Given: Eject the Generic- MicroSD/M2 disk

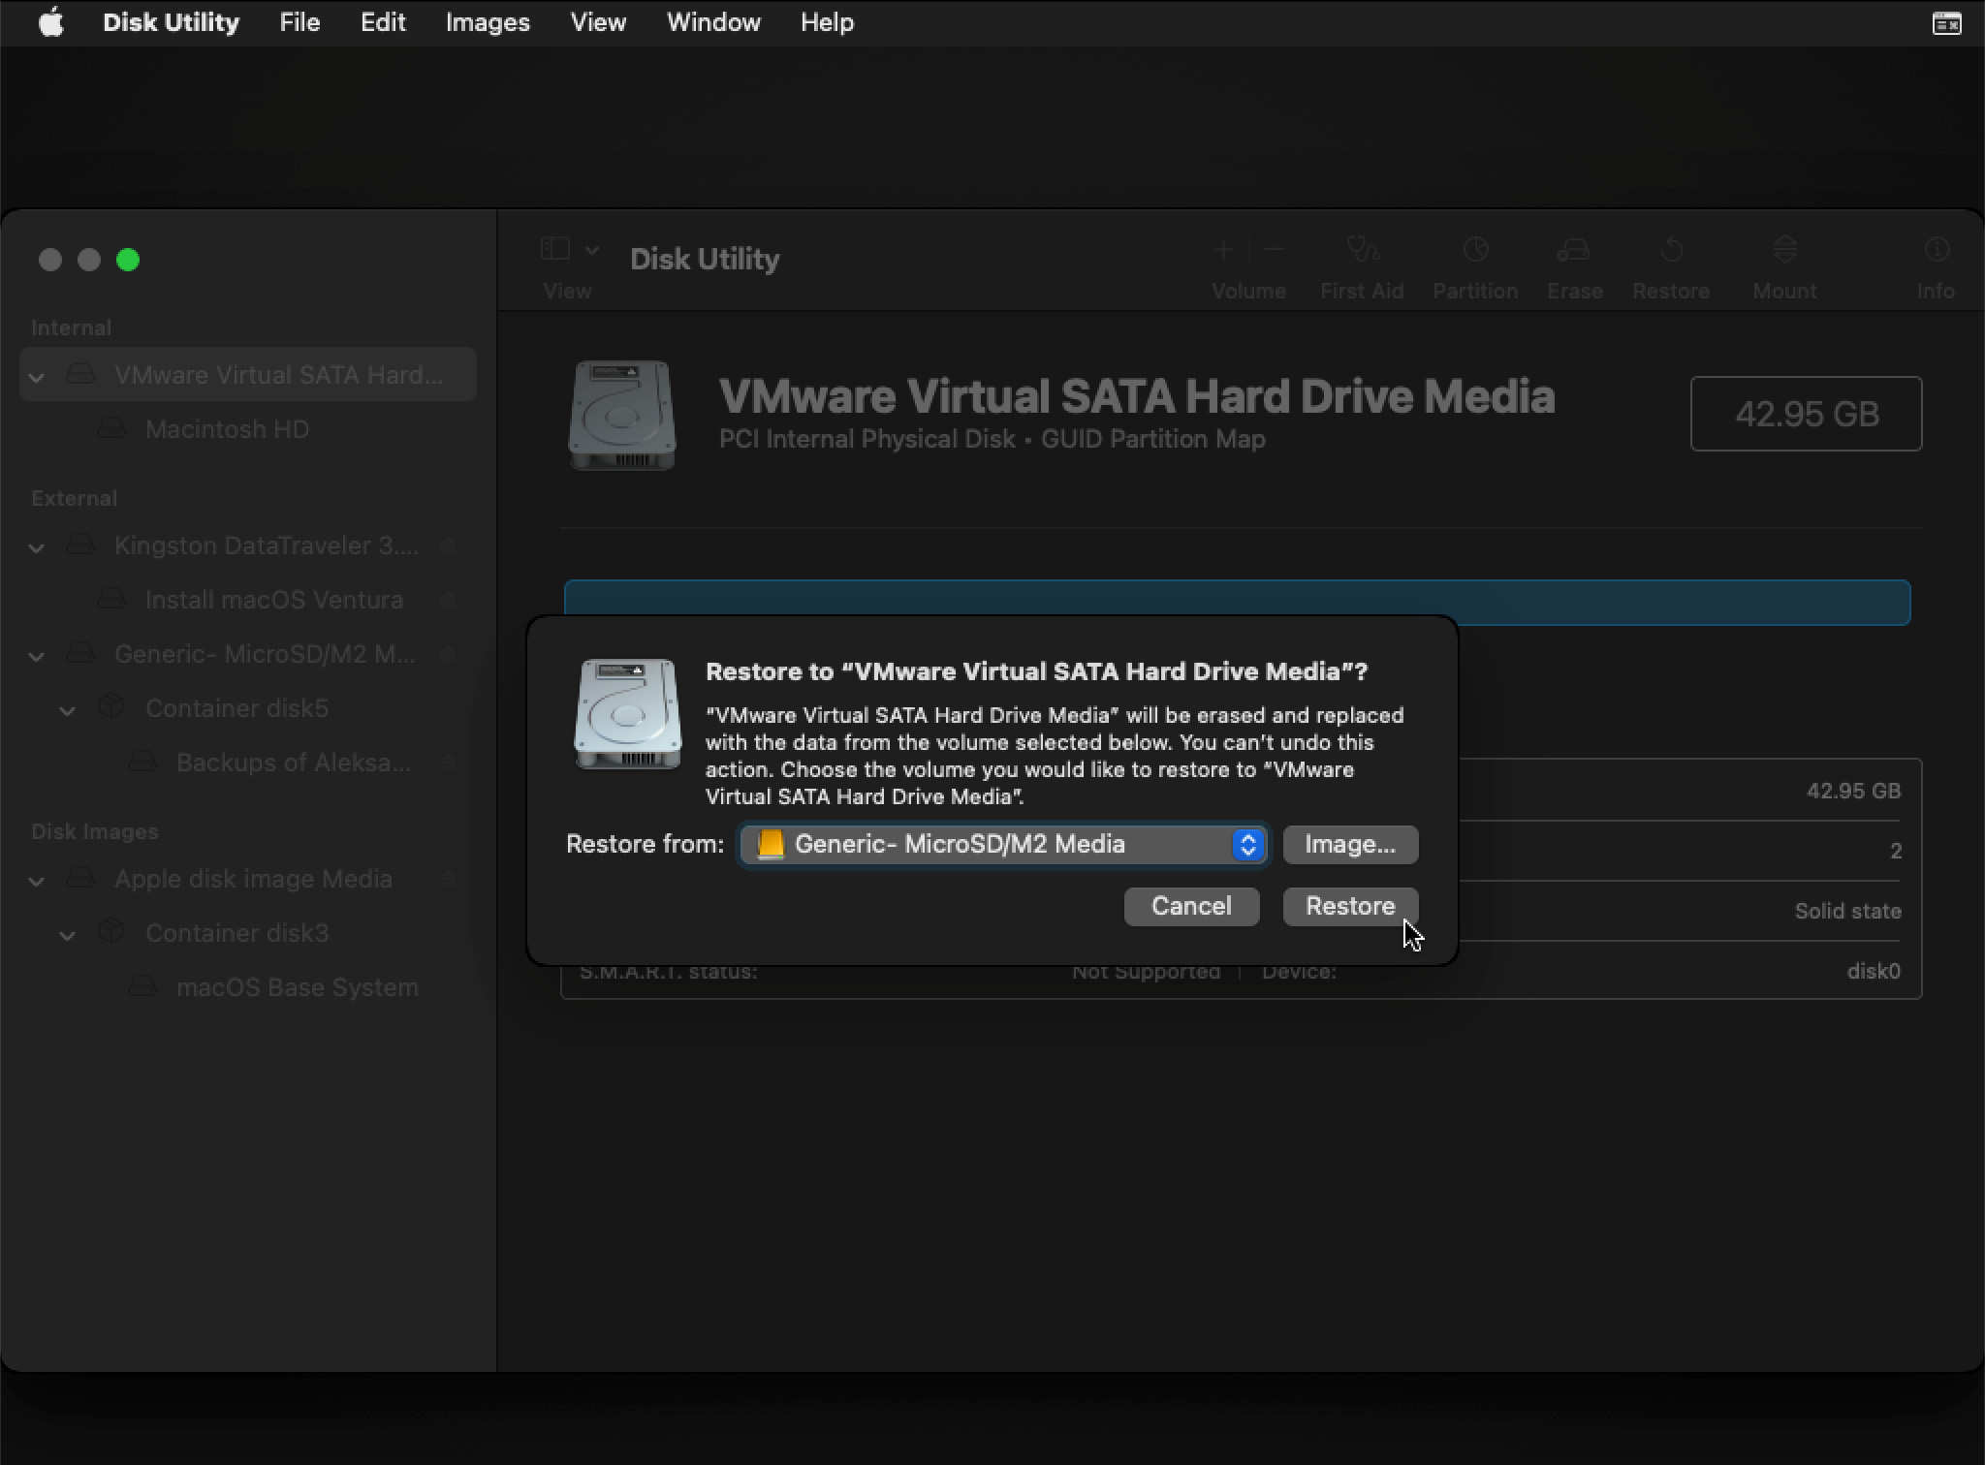Looking at the screenshot, I should click(x=448, y=654).
